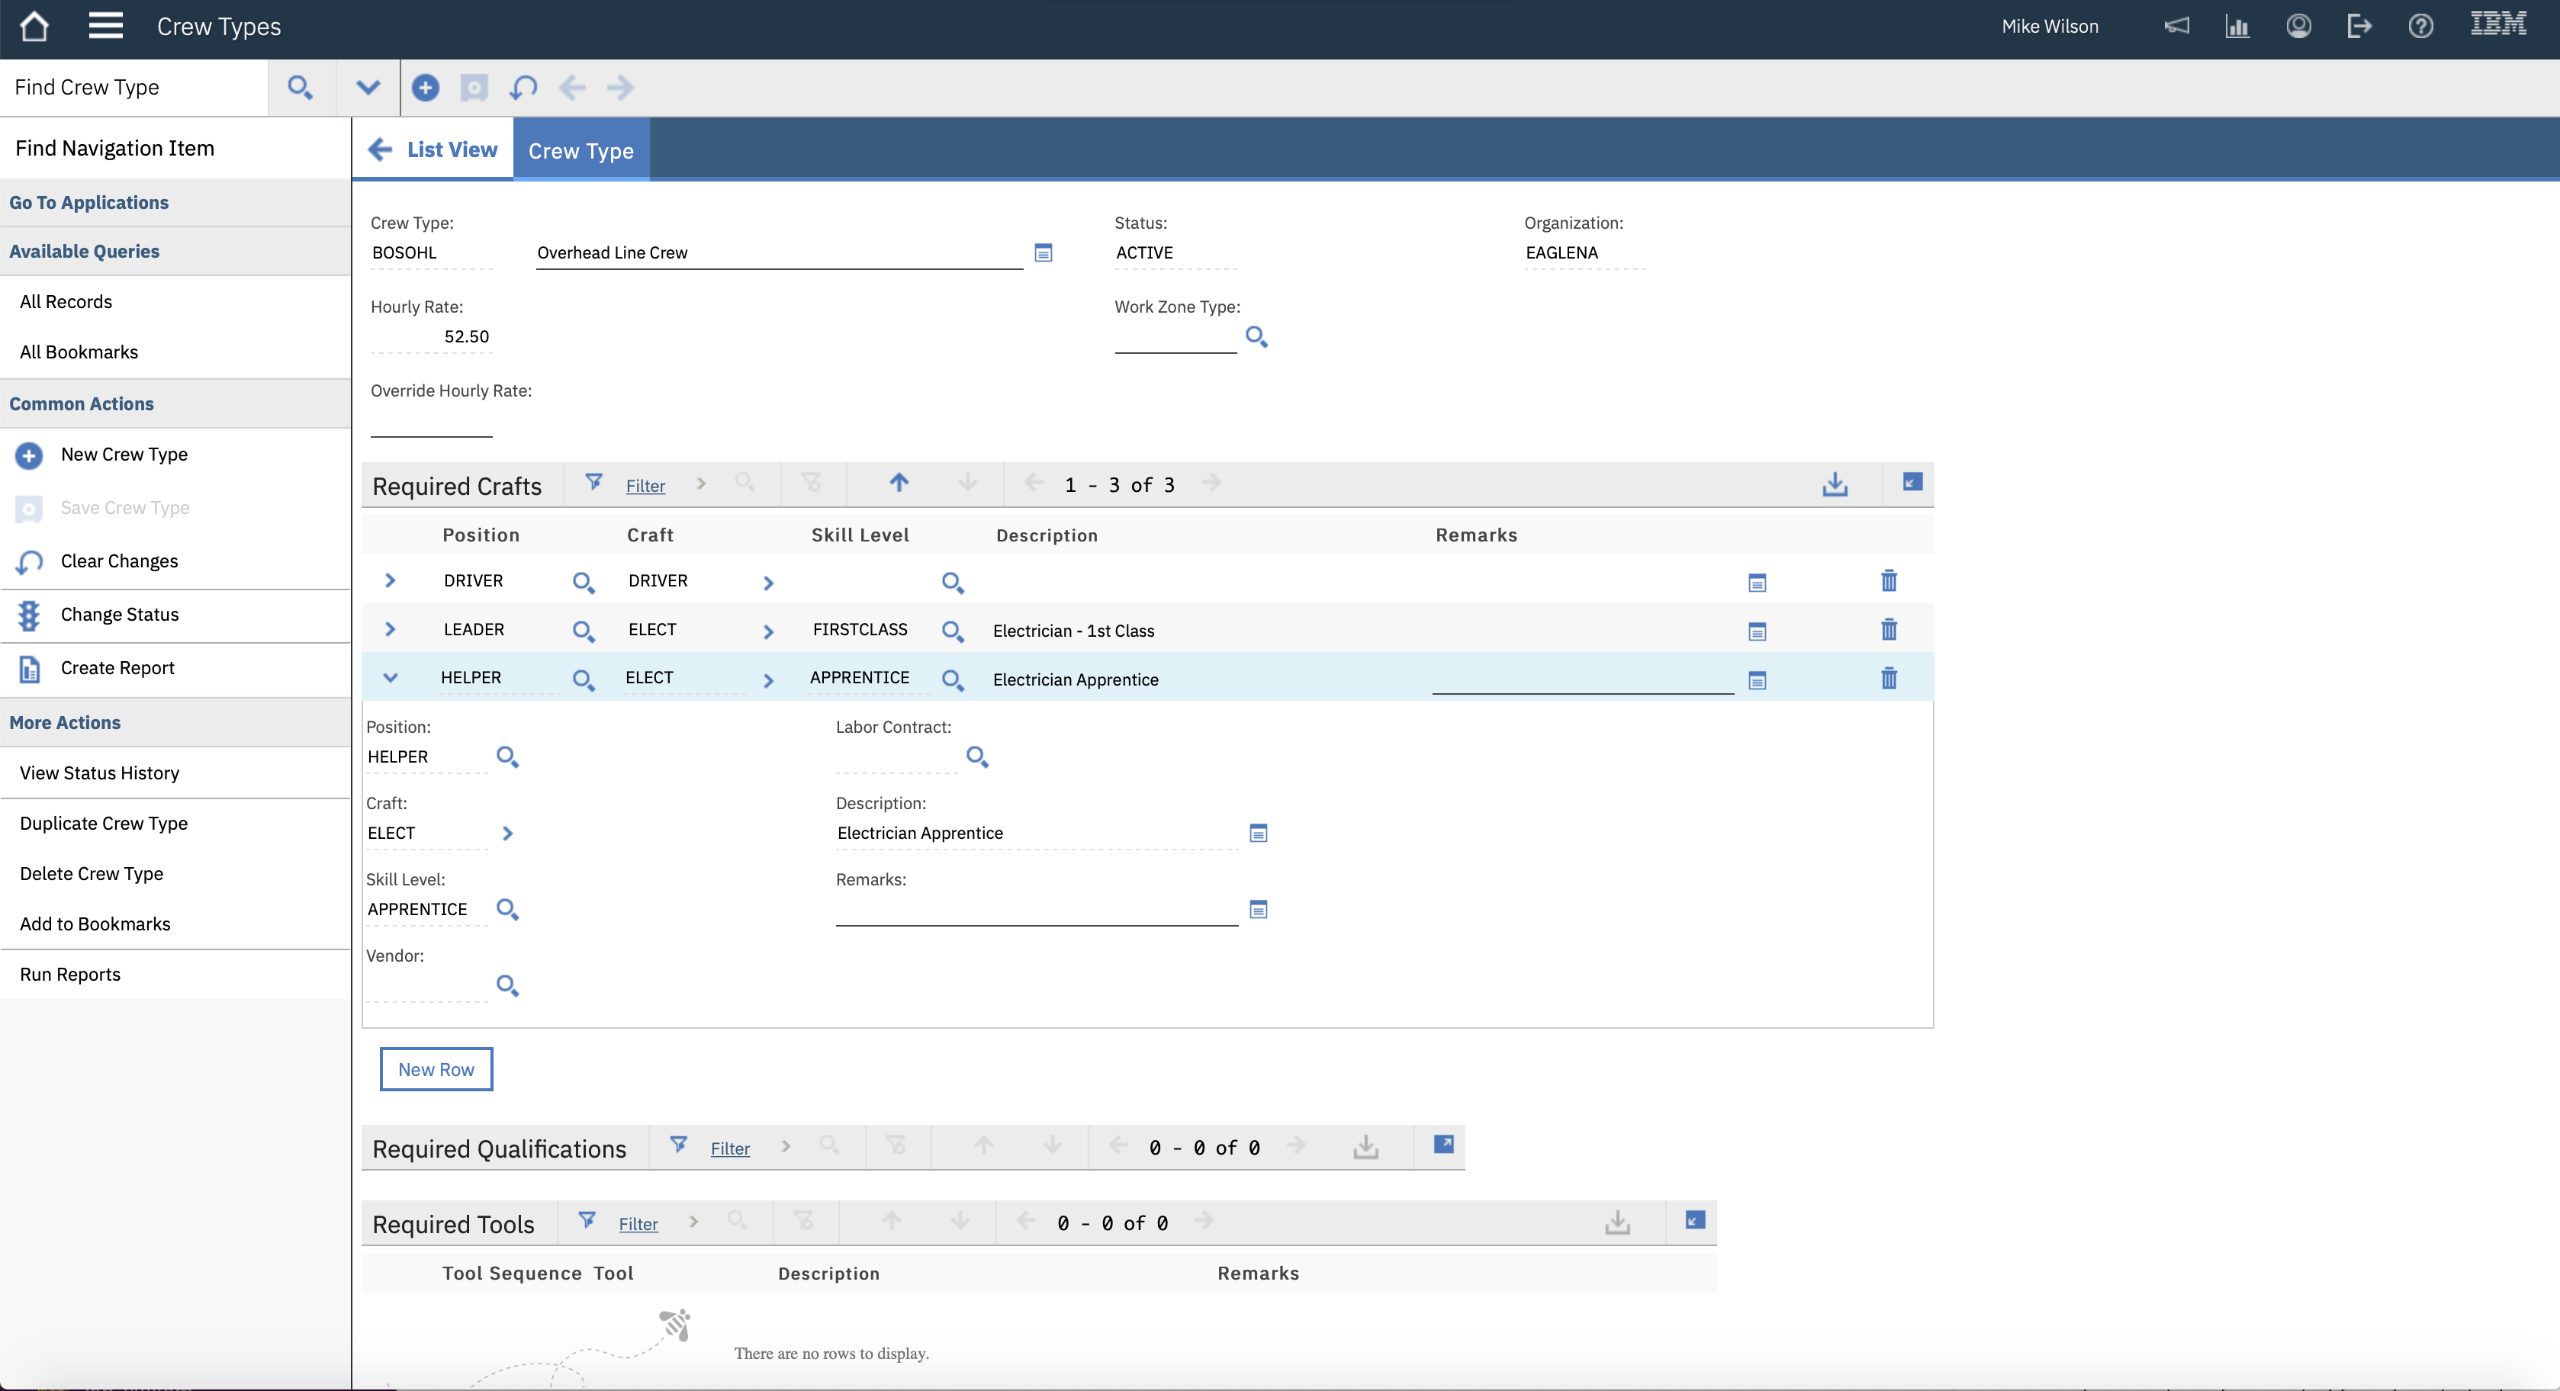2560x1391 pixels.
Task: Open the dropdown next to Find Crew Type search
Action: [368, 88]
